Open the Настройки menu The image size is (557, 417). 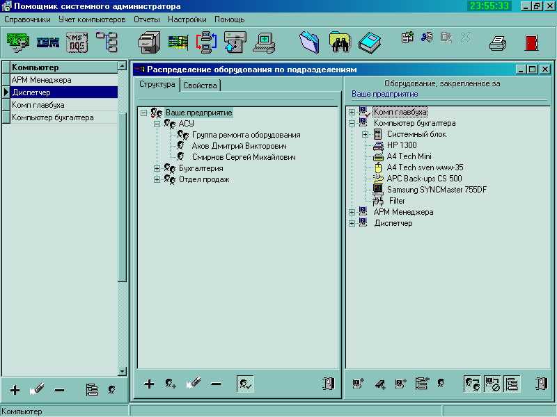[187, 19]
